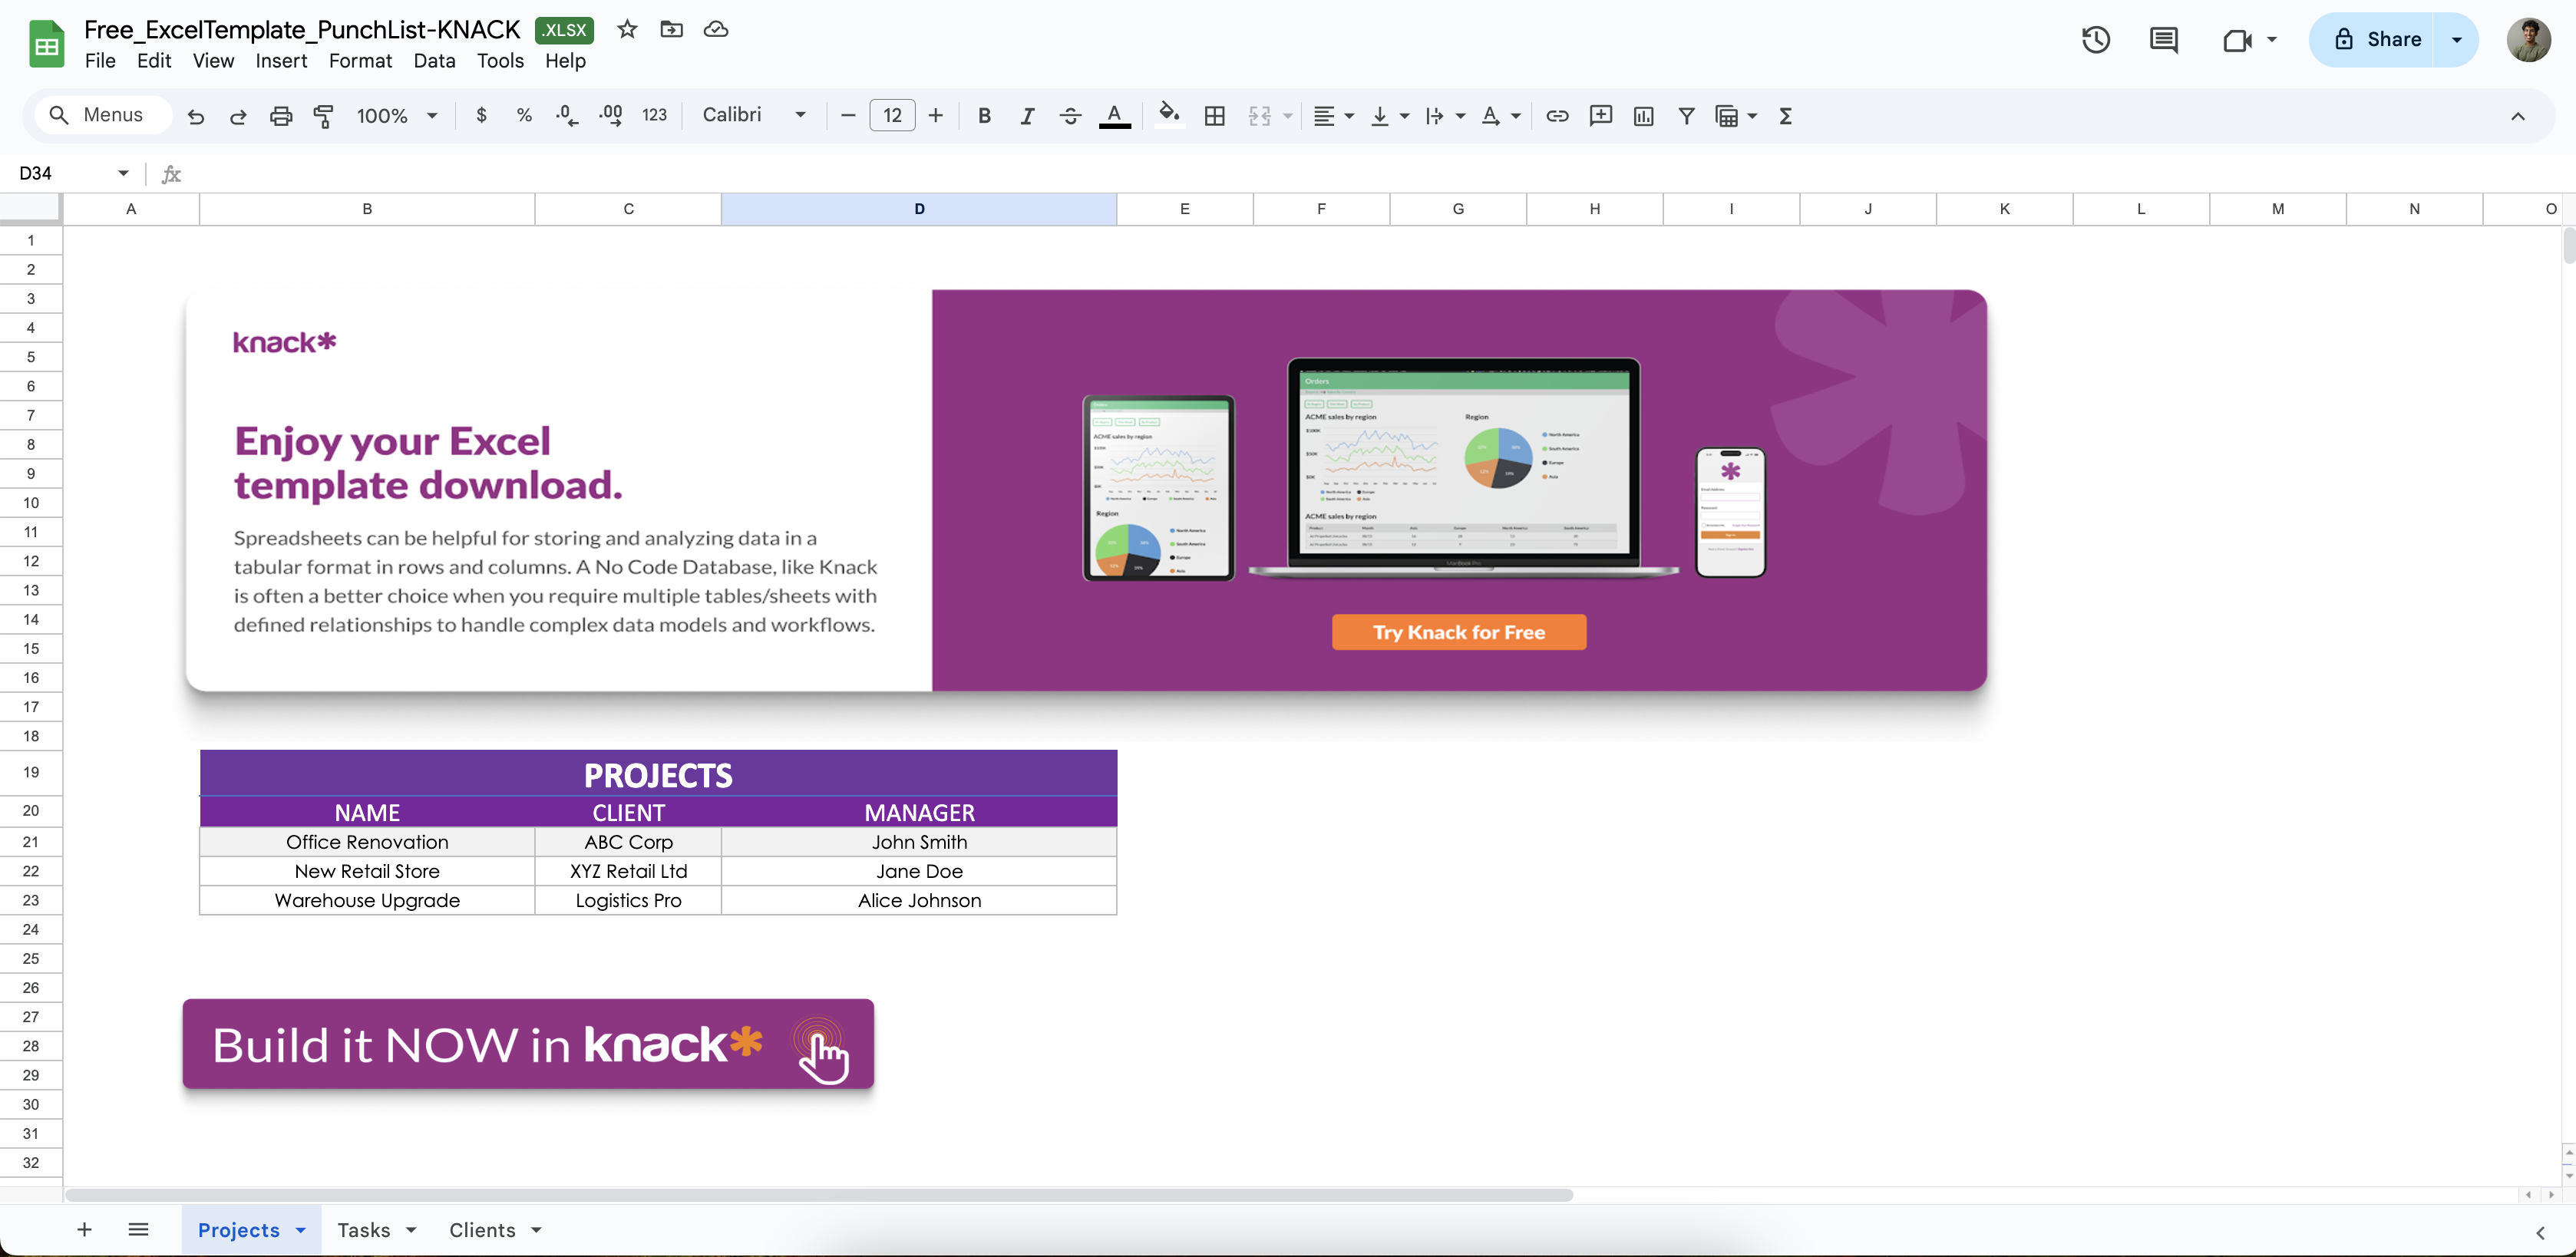The width and height of the screenshot is (2576, 1257).
Task: Insert a link
Action: coord(1557,115)
